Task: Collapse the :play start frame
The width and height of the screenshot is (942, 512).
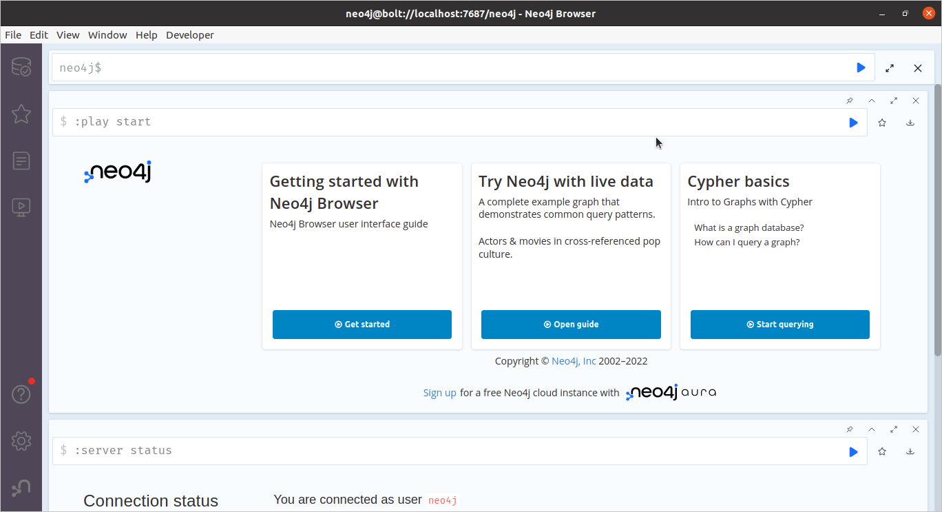Action: pyautogui.click(x=872, y=101)
